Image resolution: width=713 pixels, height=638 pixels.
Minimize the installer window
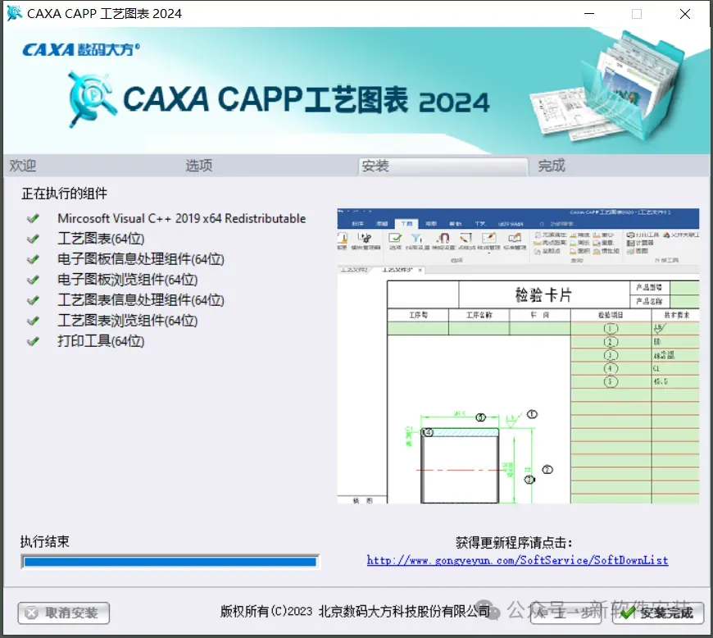pos(589,14)
